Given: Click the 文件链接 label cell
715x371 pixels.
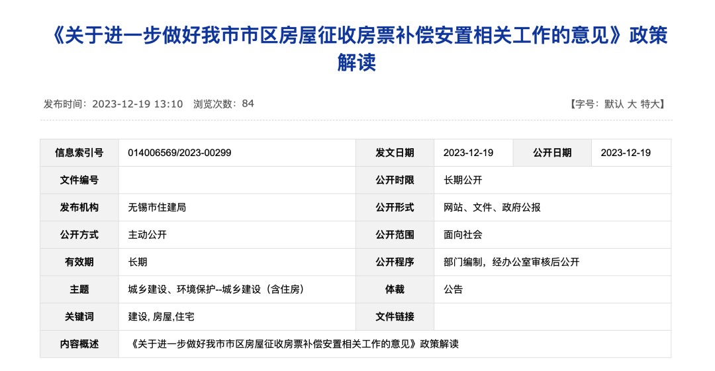Looking at the screenshot, I should click(395, 317).
